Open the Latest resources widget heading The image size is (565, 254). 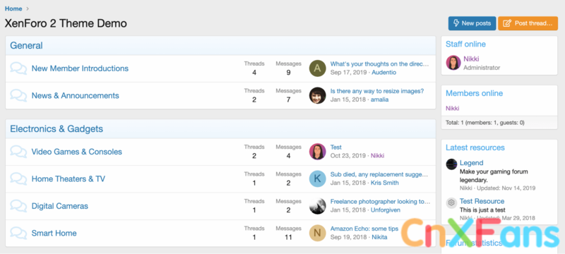[x=475, y=147]
